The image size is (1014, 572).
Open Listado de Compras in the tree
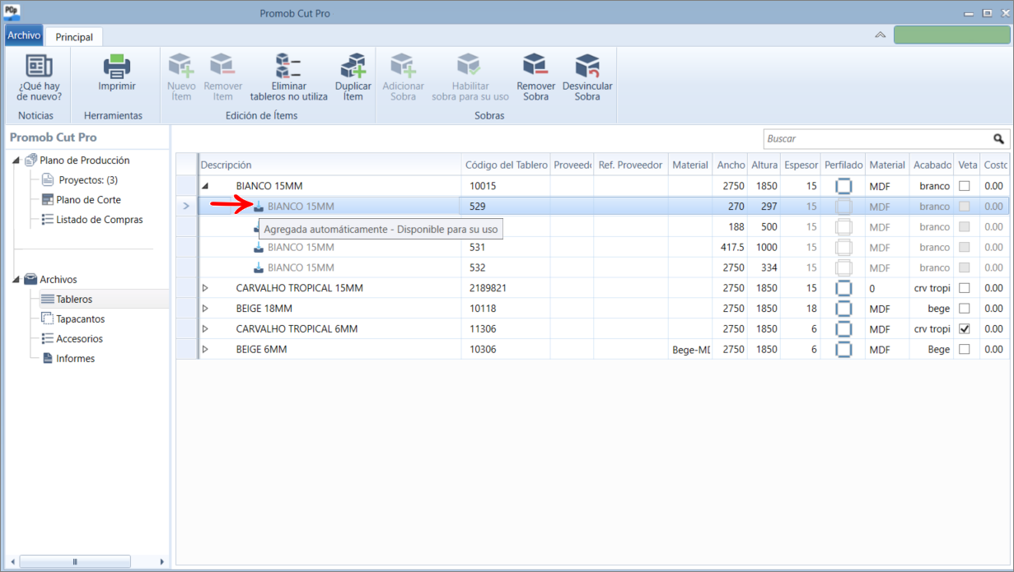pyautogui.click(x=100, y=220)
